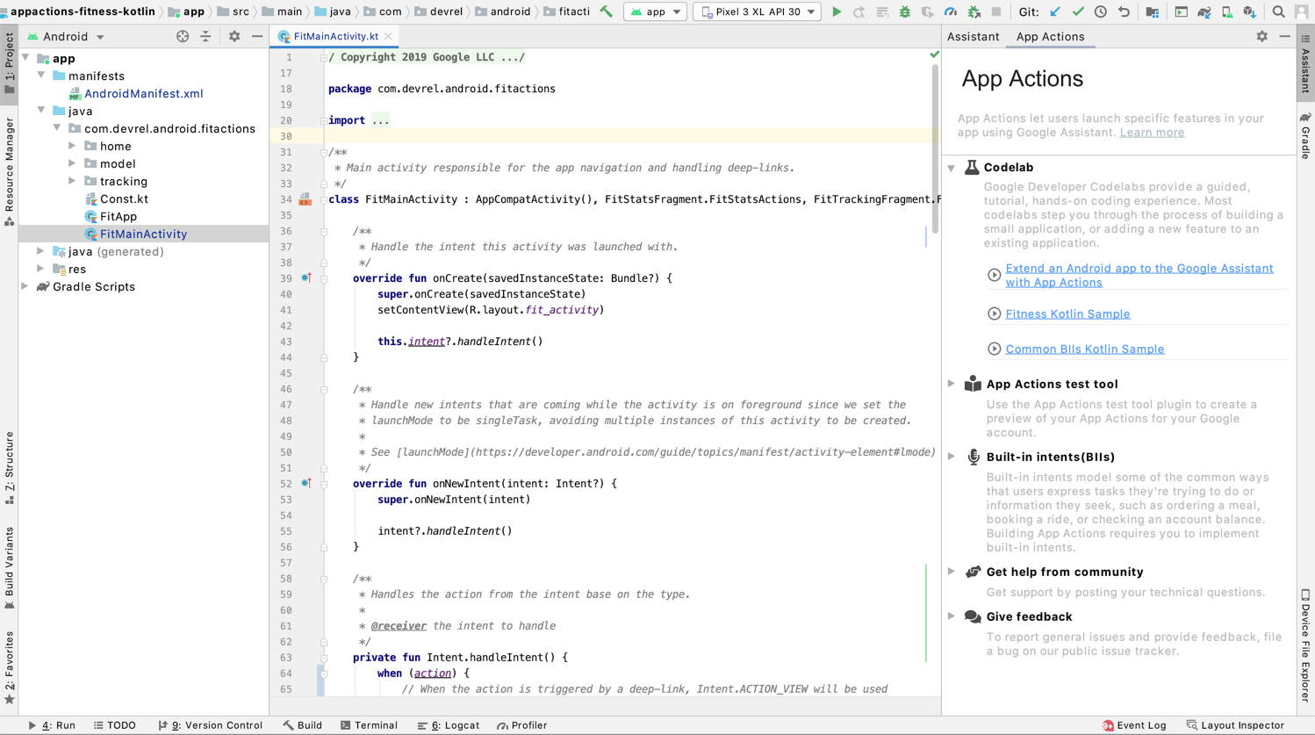
Task: Open App Actions panel settings gear
Action: 1261,37
